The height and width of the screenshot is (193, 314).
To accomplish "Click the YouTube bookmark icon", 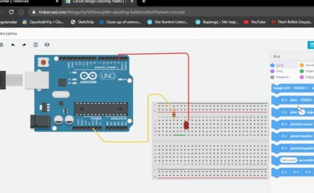I will pyautogui.click(x=247, y=22).
